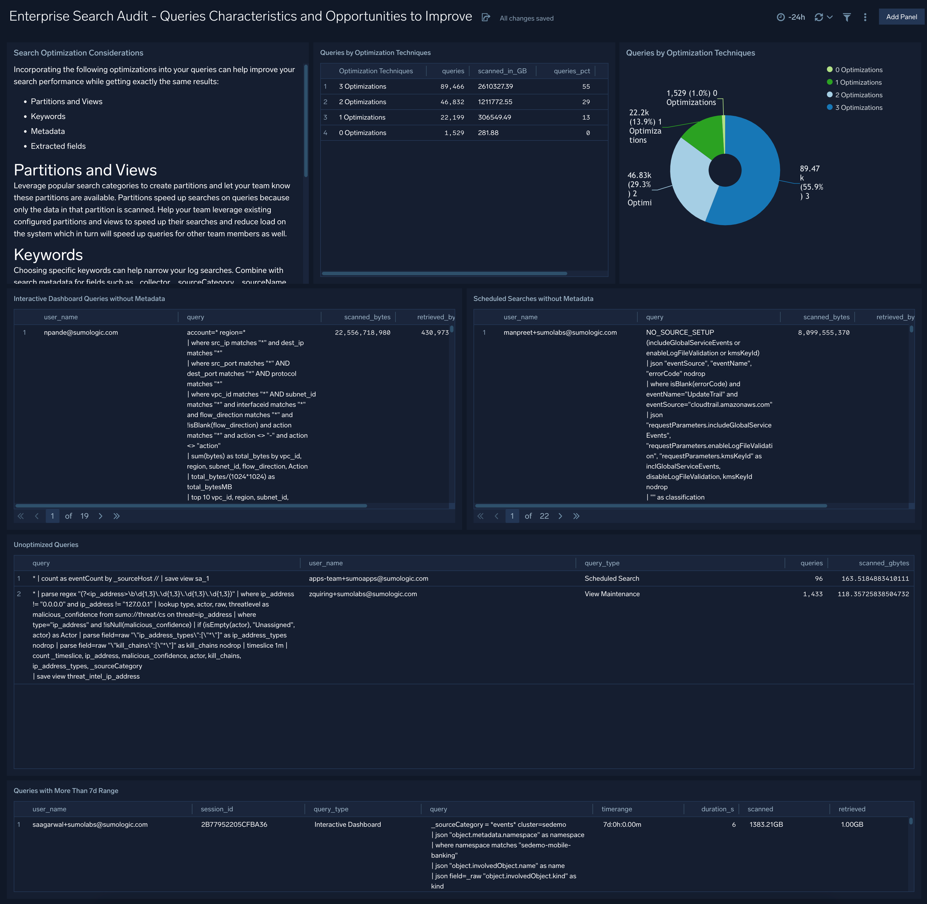Click the refresh dashboard icon
This screenshot has height=904, width=927.
coord(819,17)
